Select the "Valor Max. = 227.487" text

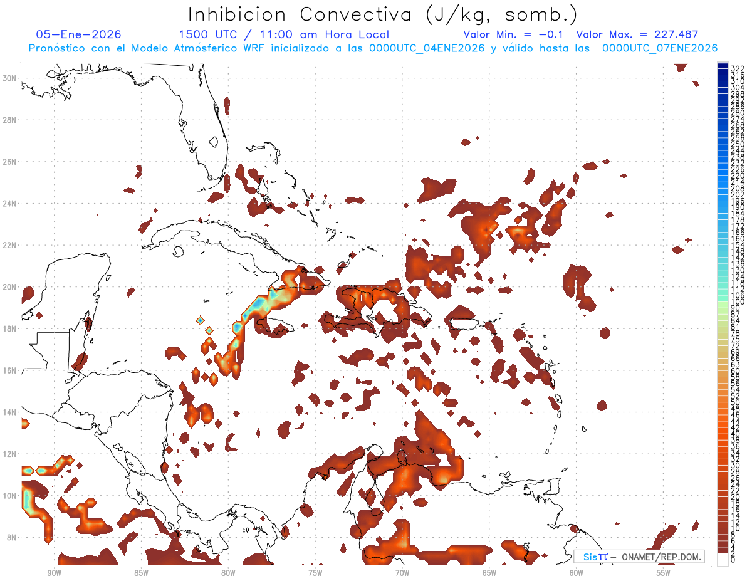click(637, 34)
